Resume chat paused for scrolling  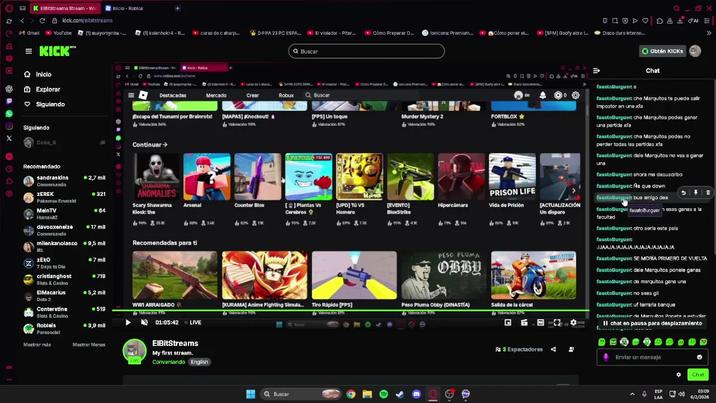[x=652, y=324]
